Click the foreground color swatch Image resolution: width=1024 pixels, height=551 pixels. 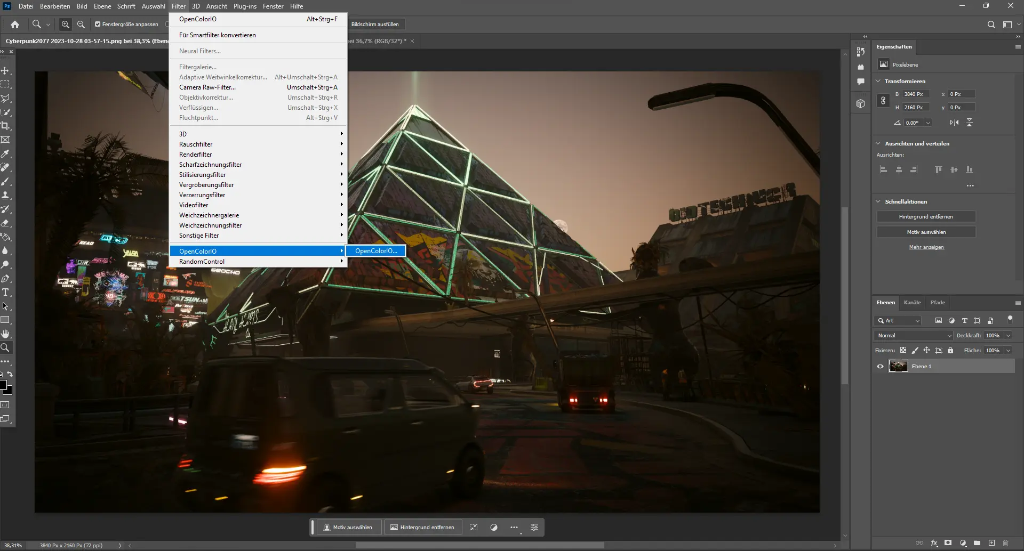(x=3, y=385)
